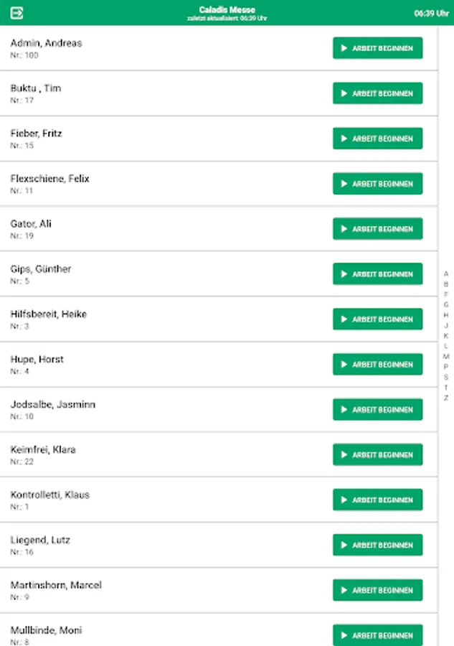
Task: Tap play icon for Jodsalbe, Jasminn
Action: pyautogui.click(x=344, y=410)
